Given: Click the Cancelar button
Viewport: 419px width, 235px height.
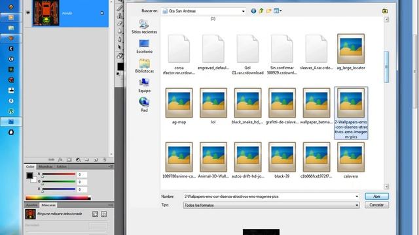Looking at the screenshot, I should 377,205.
